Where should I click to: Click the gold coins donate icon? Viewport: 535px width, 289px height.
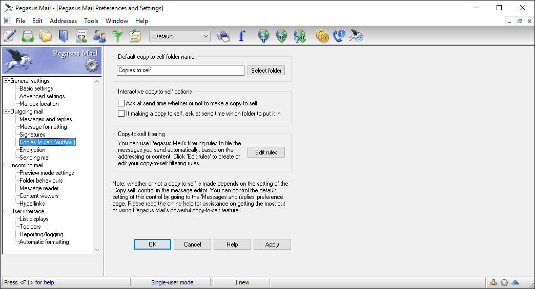coord(322,36)
